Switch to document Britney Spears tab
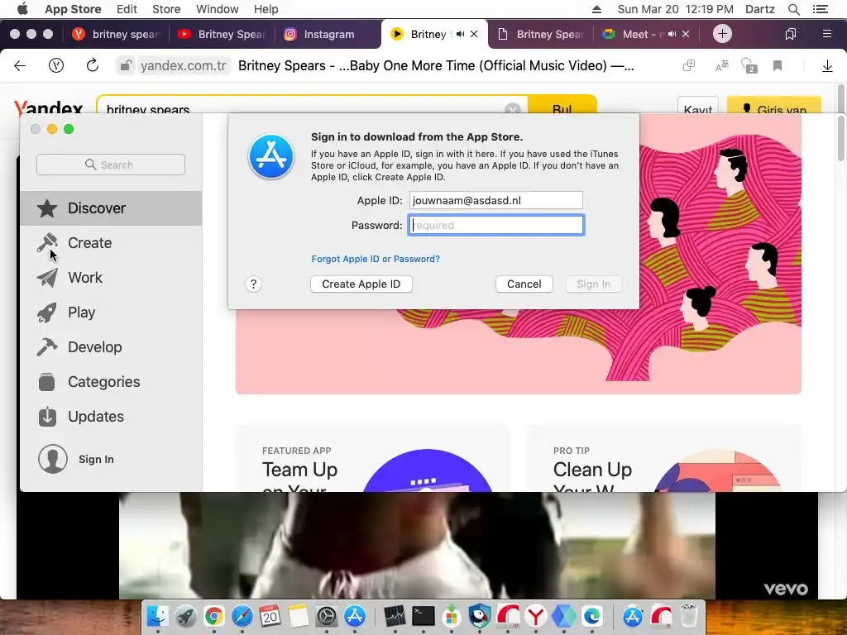Screen dimensions: 847x635 540,34
